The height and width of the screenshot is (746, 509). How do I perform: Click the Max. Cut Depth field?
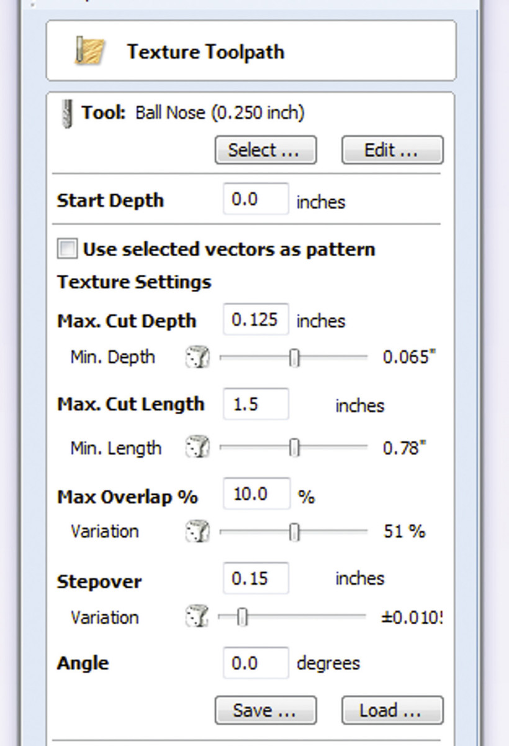(256, 320)
